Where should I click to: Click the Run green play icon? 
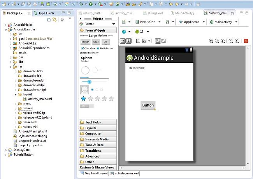pyautogui.click(x=91, y=4)
